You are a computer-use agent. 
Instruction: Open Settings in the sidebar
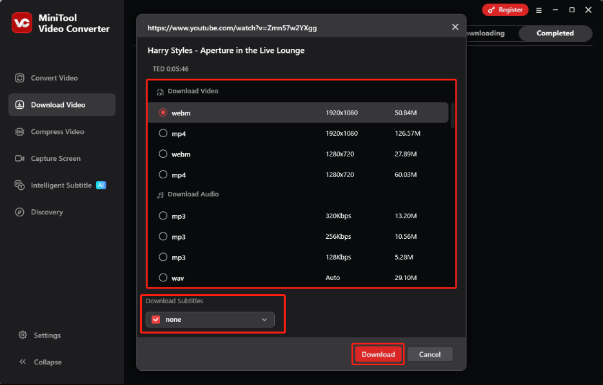click(x=47, y=335)
